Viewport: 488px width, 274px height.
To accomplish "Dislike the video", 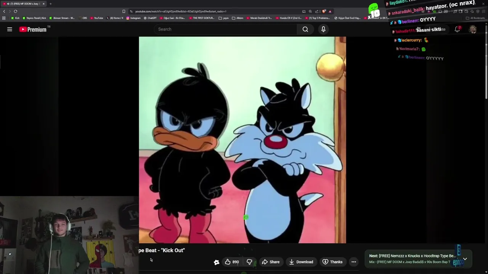I will [249, 262].
